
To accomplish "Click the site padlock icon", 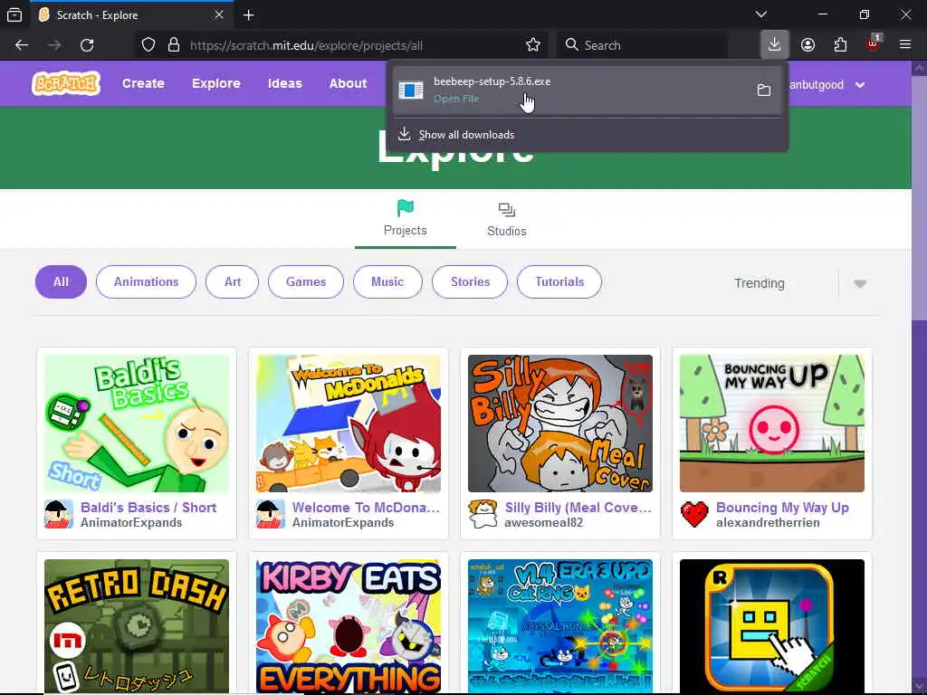I will (174, 45).
